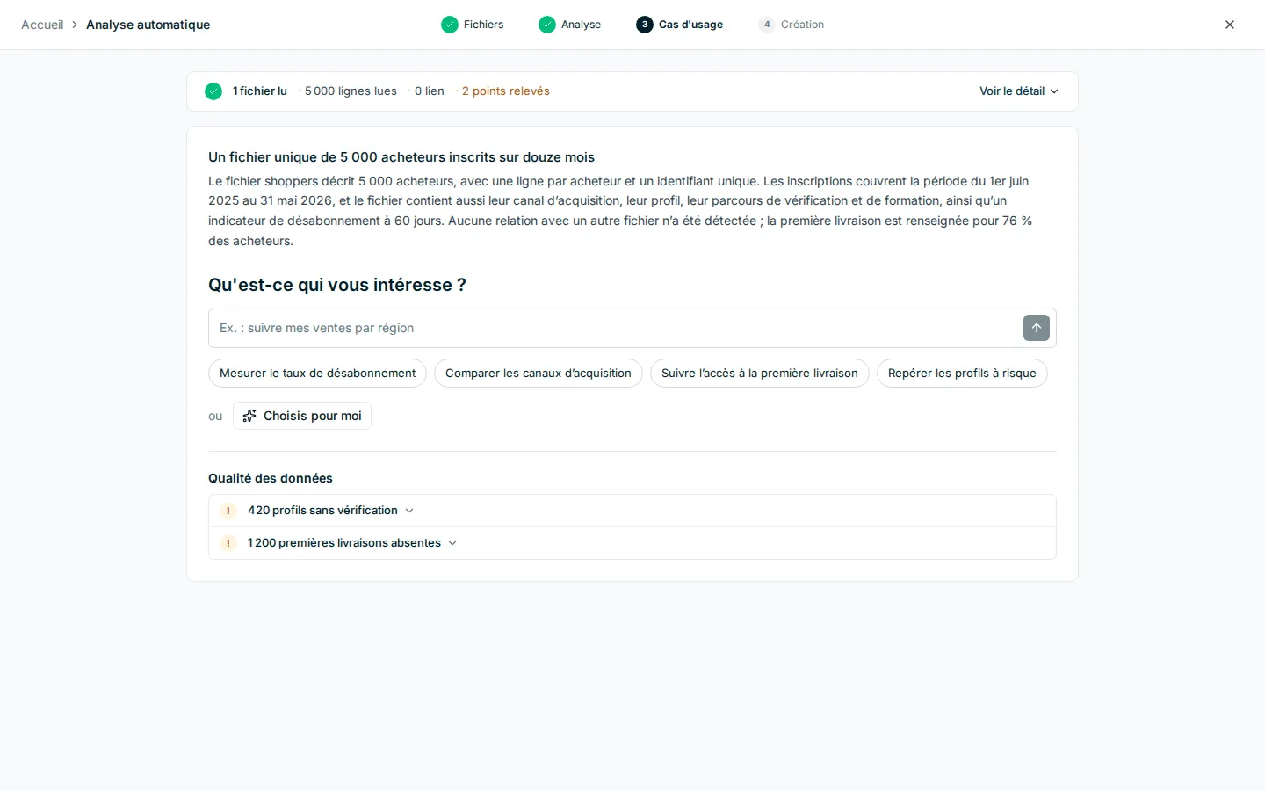Viewport: 1265px width, 791px height.
Task: Click the green check beside '1 fichier lu'
Action: [x=213, y=91]
